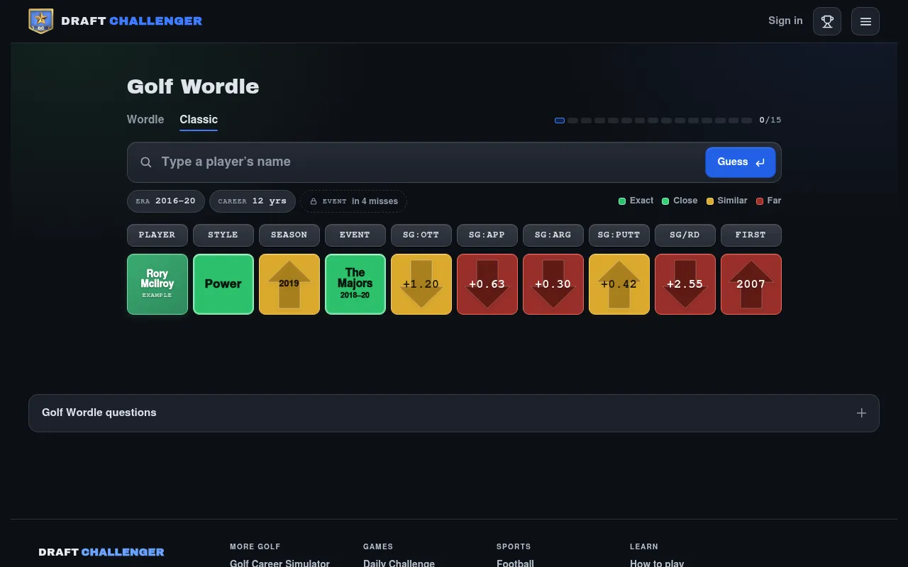908x567 pixels.
Task: Click the 2007 up-arrow tile
Action: click(x=751, y=284)
